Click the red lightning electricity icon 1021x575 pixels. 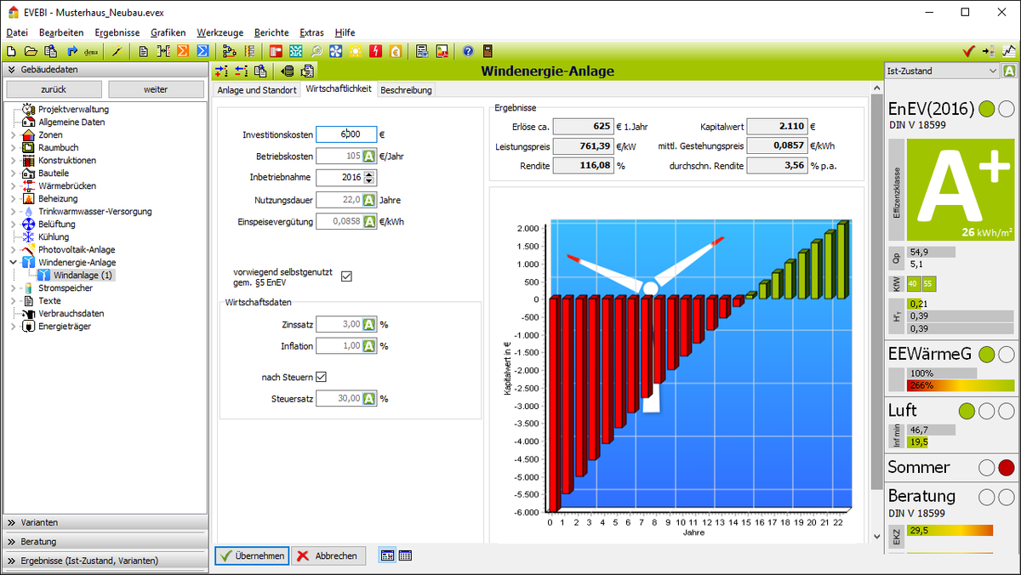coord(375,51)
